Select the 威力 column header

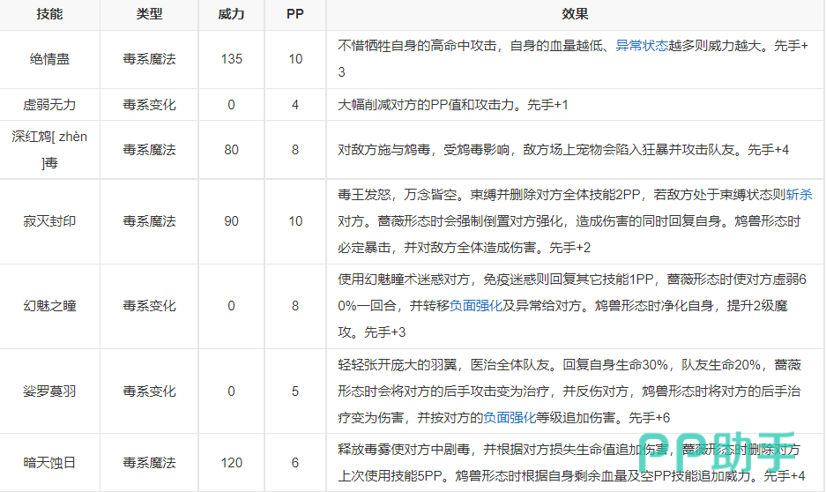coord(231,15)
